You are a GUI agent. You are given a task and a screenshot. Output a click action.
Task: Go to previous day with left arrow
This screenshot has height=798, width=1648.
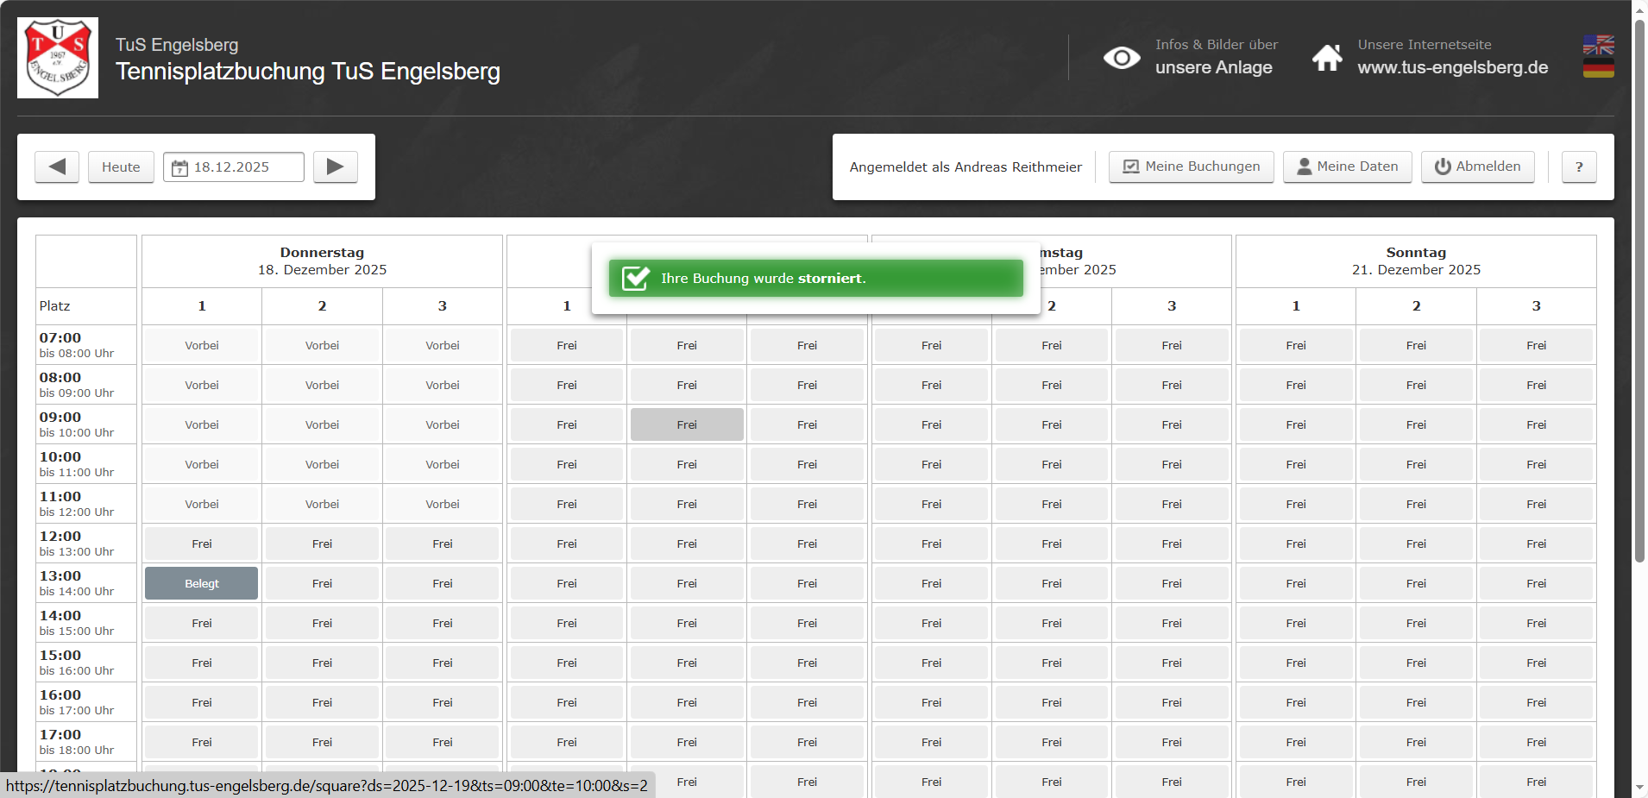coord(57,167)
